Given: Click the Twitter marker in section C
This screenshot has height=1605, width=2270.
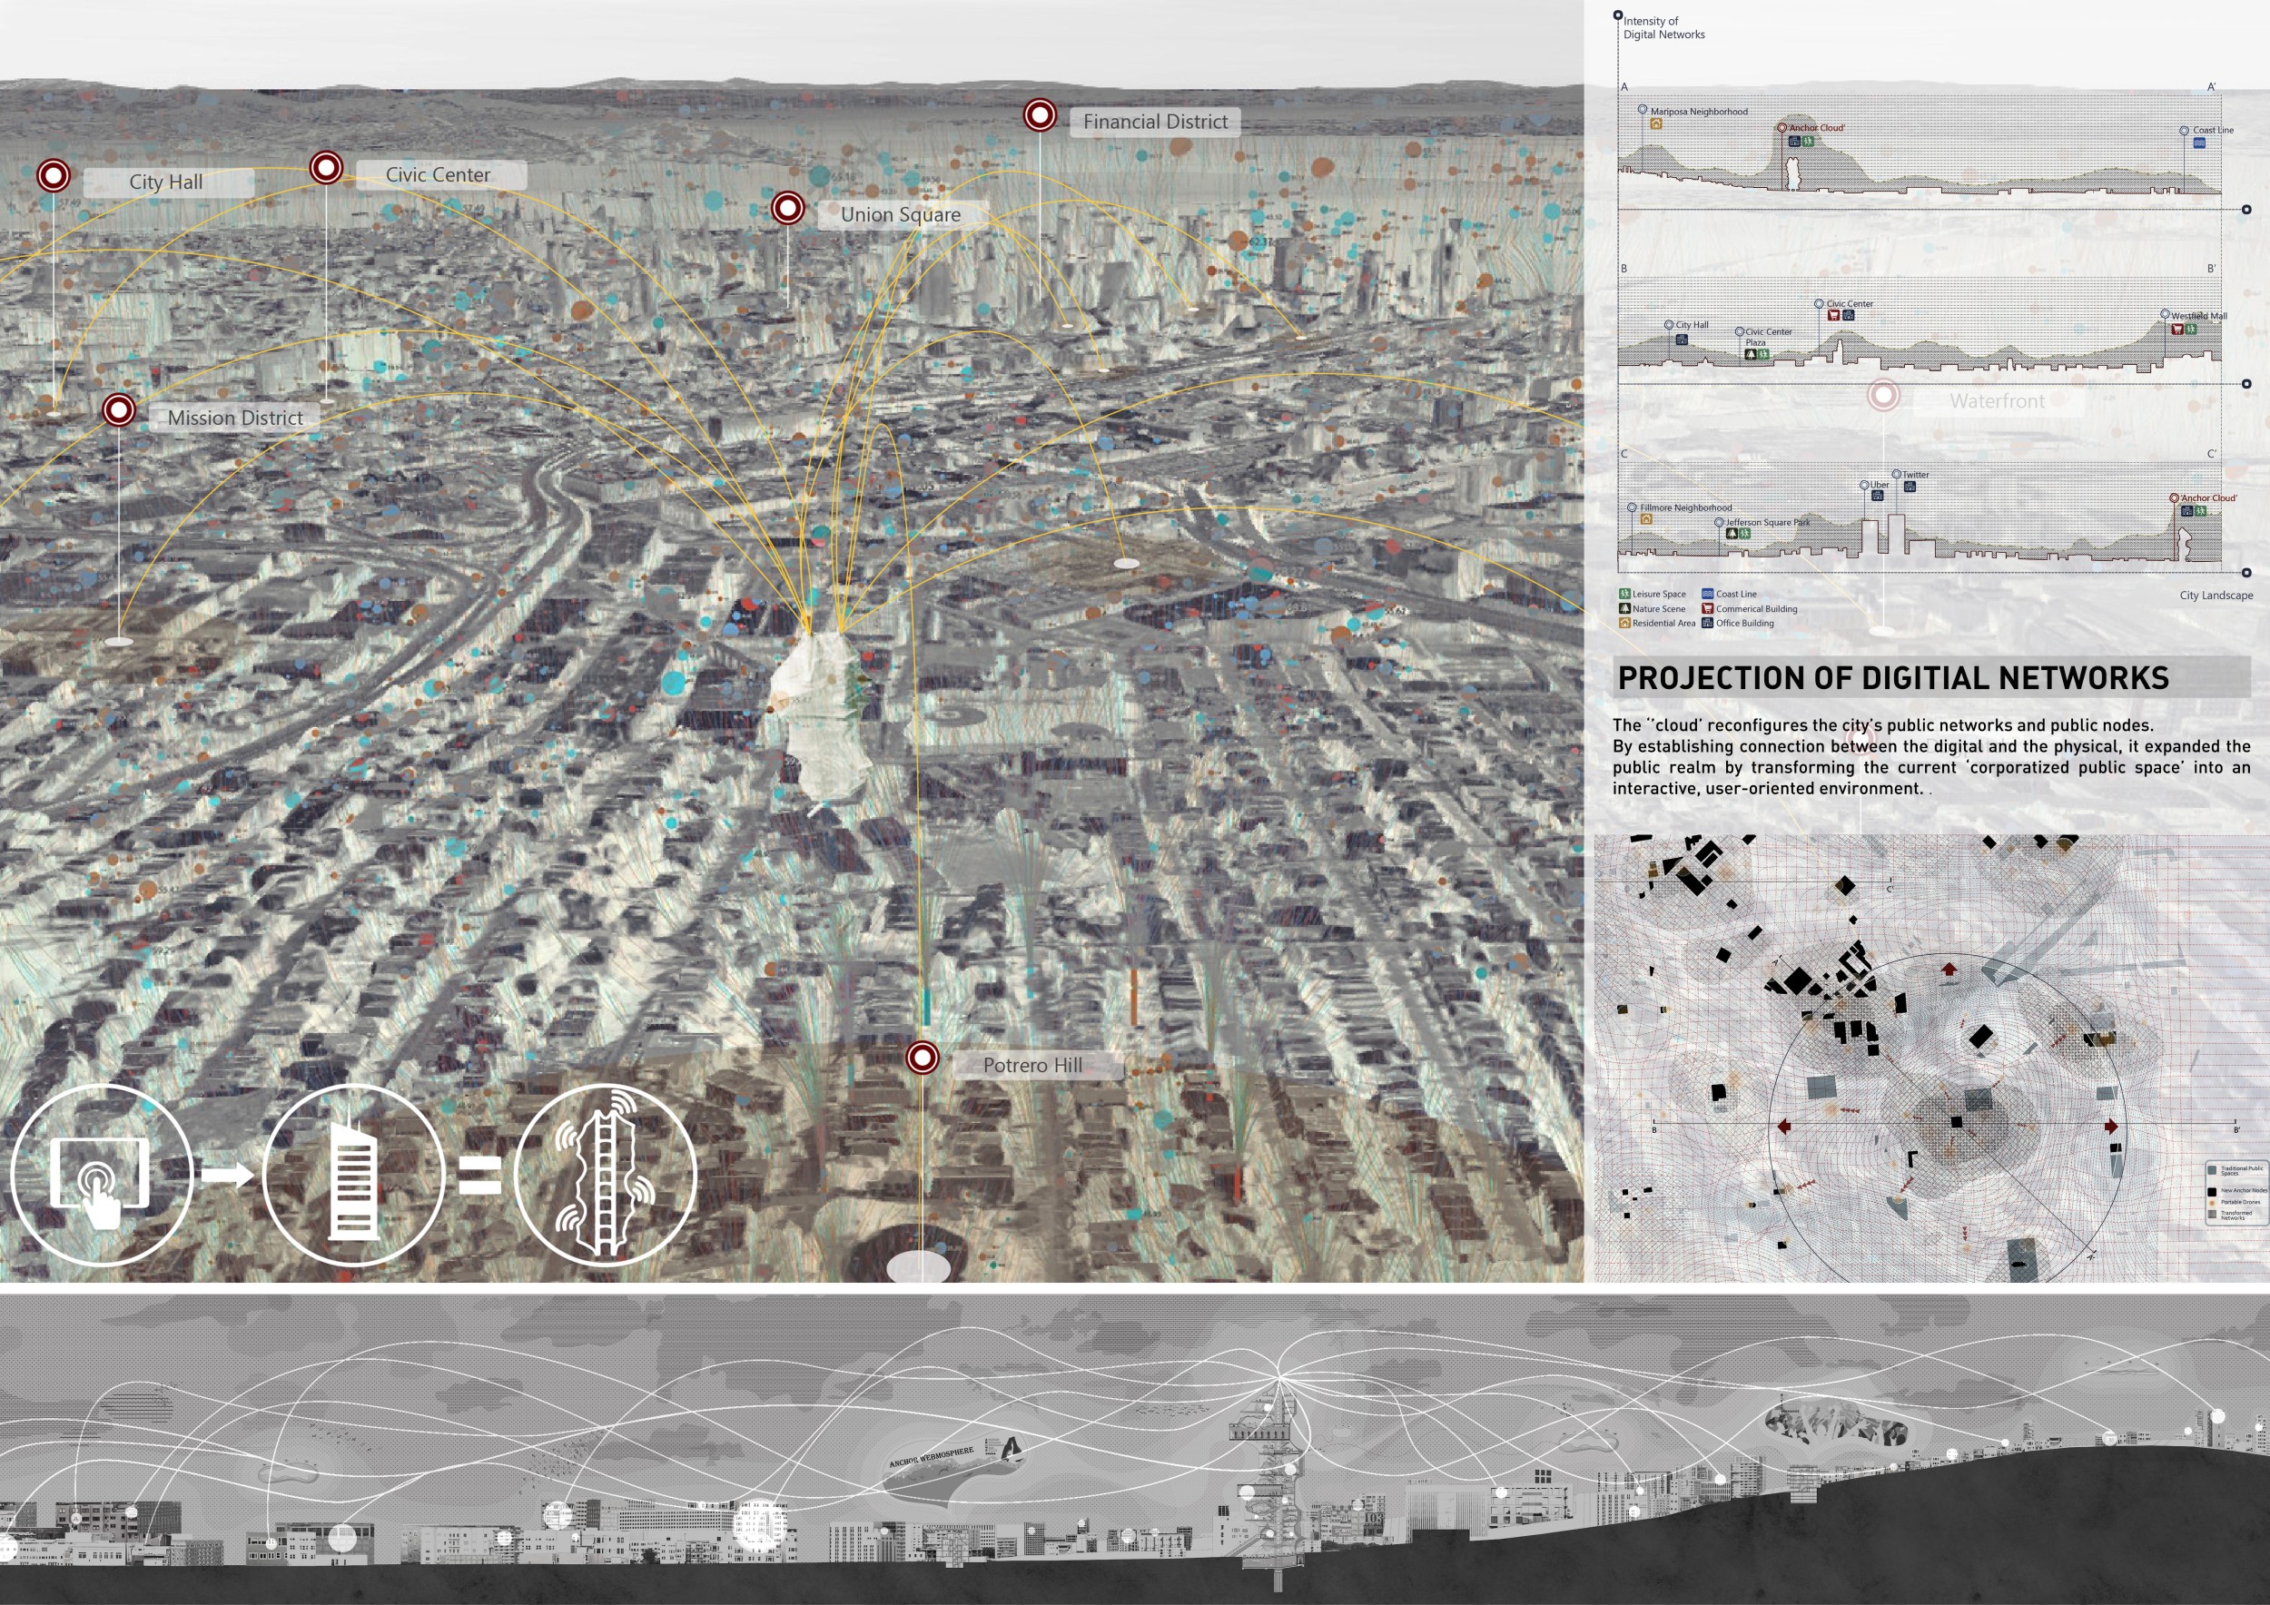Looking at the screenshot, I should [x=1896, y=475].
